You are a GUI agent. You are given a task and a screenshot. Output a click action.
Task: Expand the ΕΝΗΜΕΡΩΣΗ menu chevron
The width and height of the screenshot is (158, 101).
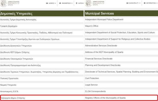pos(72,3)
